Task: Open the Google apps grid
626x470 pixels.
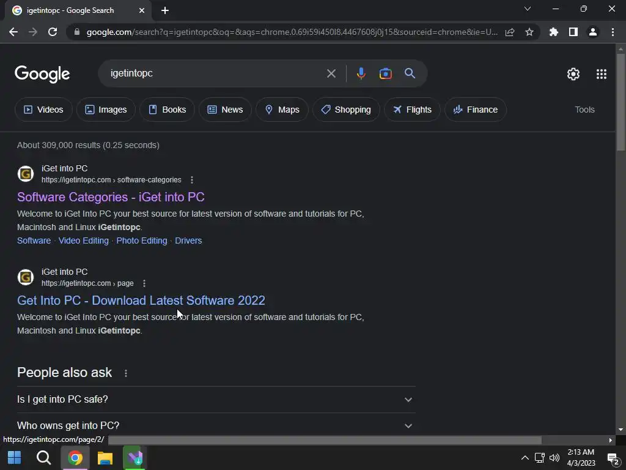Action: tap(602, 74)
